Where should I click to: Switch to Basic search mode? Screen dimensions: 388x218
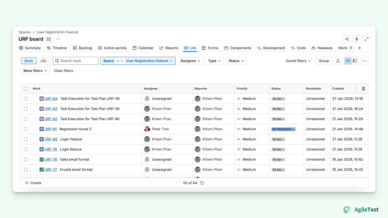click(29, 61)
